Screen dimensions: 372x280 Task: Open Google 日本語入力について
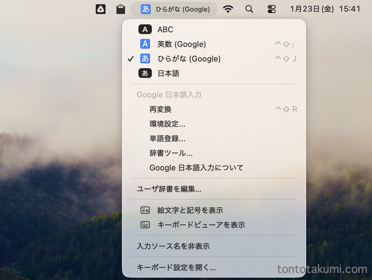click(x=196, y=168)
